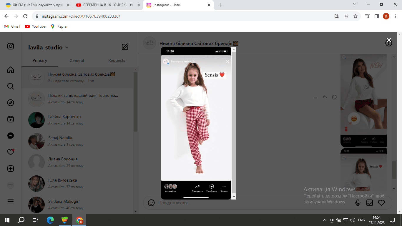Open Search in Instagram sidebar

pyautogui.click(x=11, y=86)
